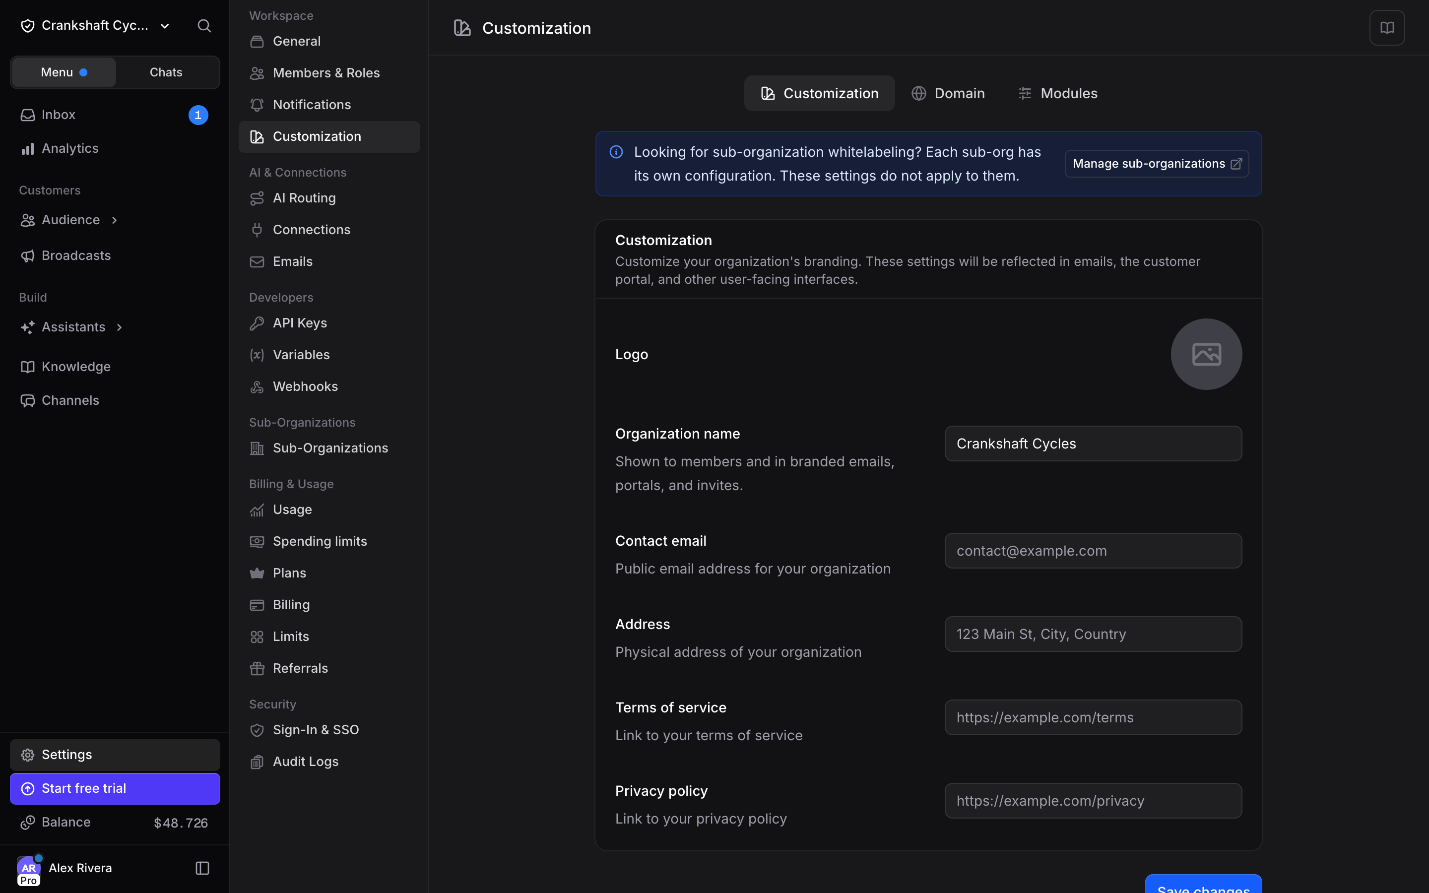The image size is (1429, 893).
Task: Open Settings in the sidebar
Action: (115, 755)
